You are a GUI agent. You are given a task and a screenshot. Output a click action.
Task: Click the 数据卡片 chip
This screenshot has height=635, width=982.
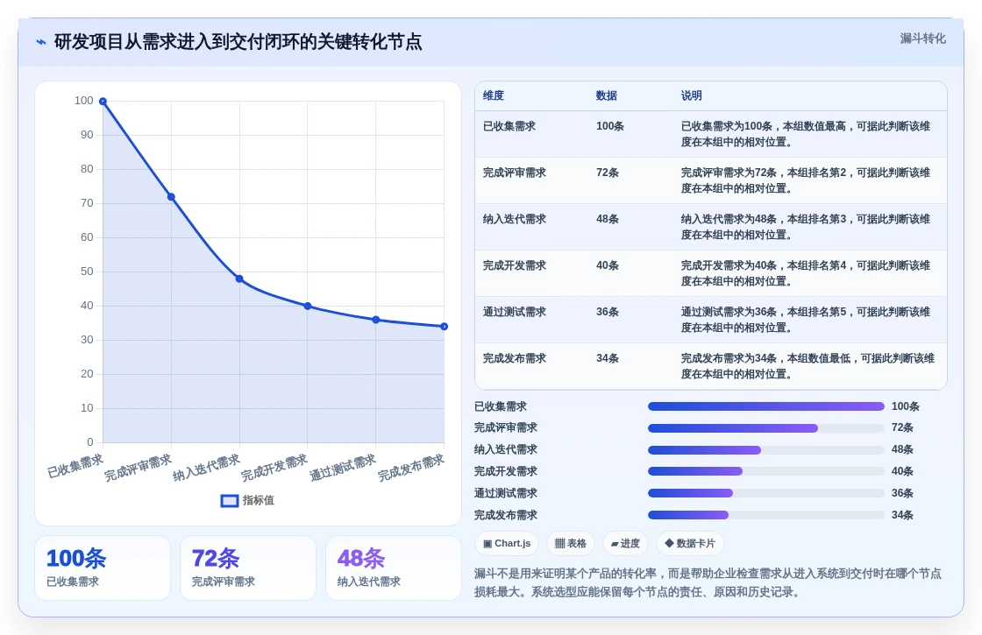[690, 543]
